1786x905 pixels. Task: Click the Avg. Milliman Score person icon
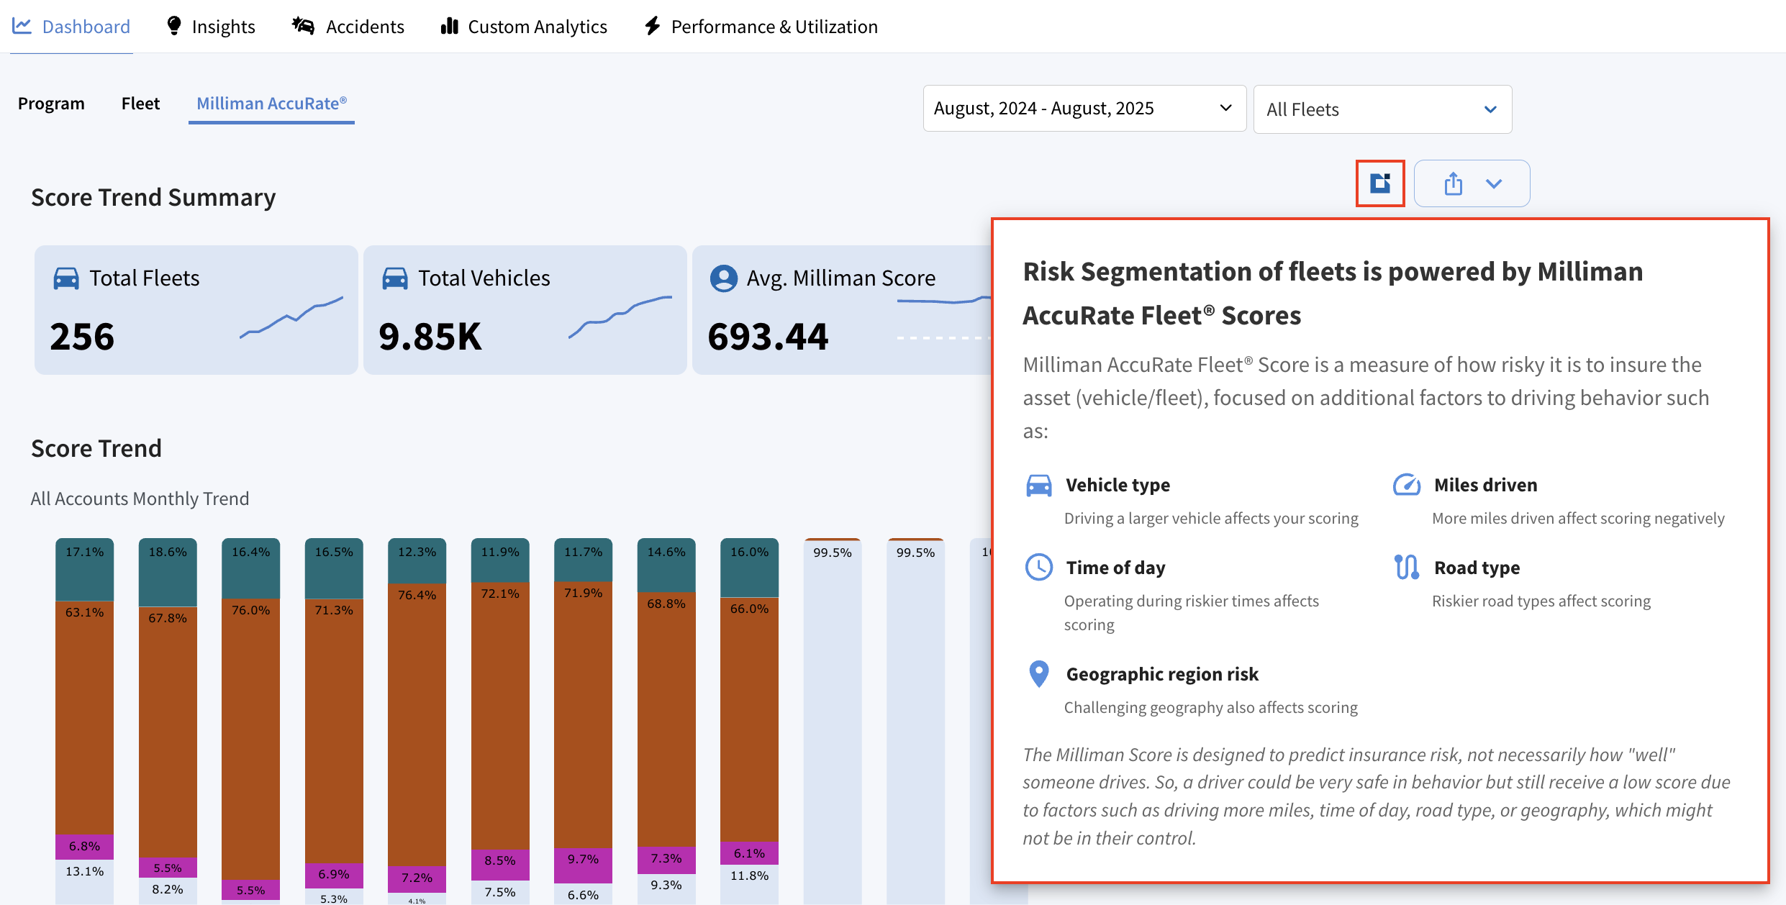click(x=724, y=278)
